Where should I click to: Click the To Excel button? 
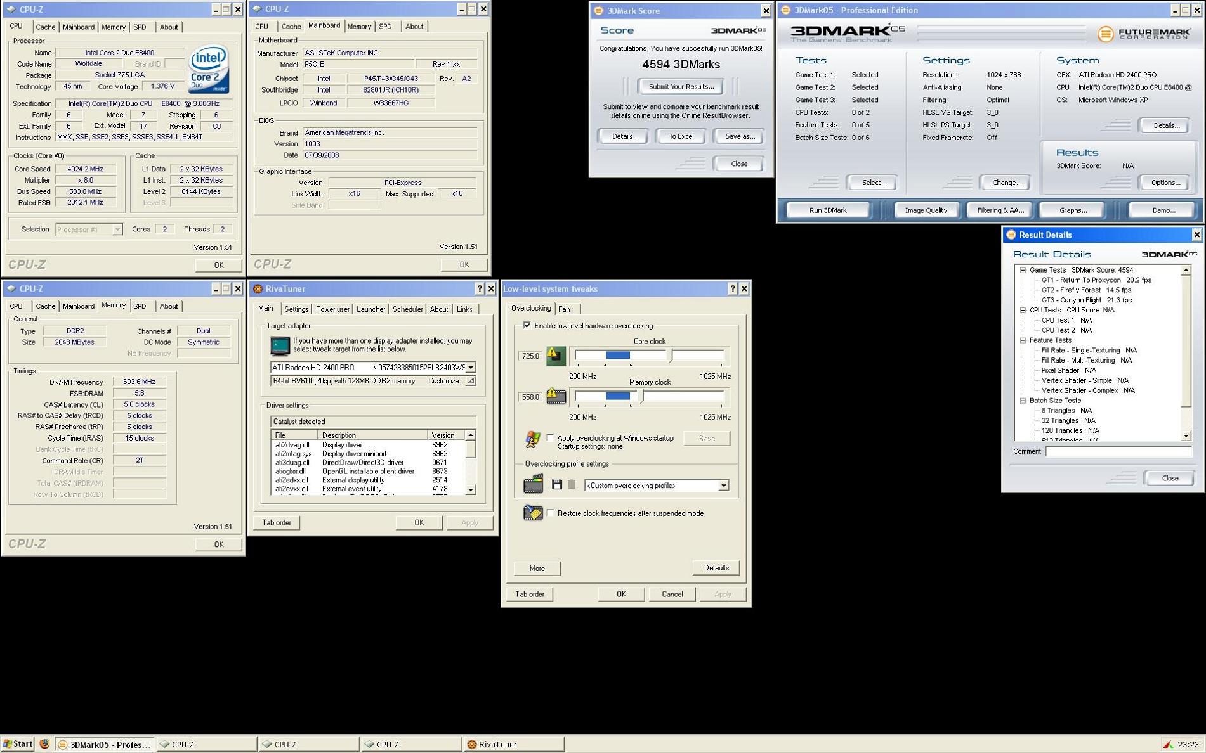point(681,136)
